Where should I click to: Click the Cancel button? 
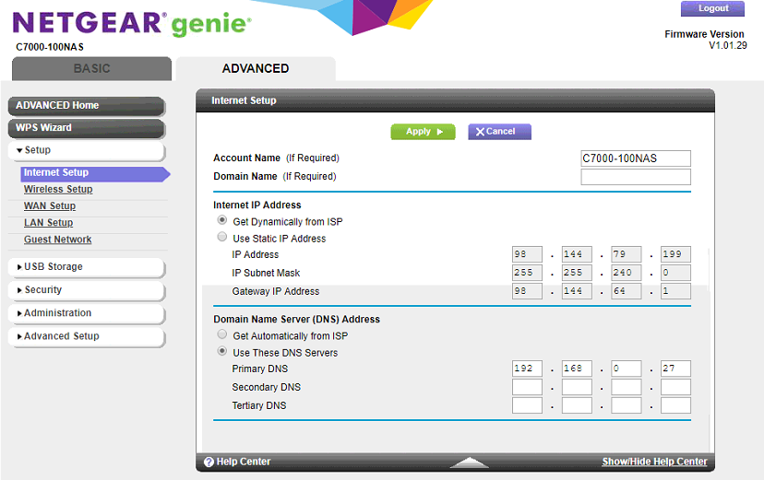[499, 132]
